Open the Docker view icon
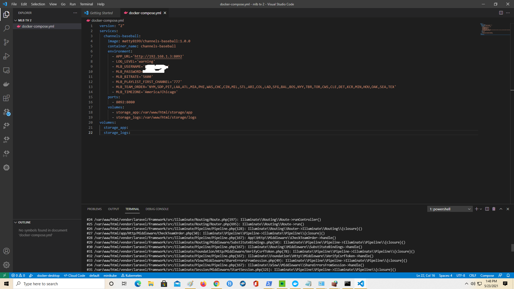This screenshot has height=289, width=514. click(x=6, y=84)
